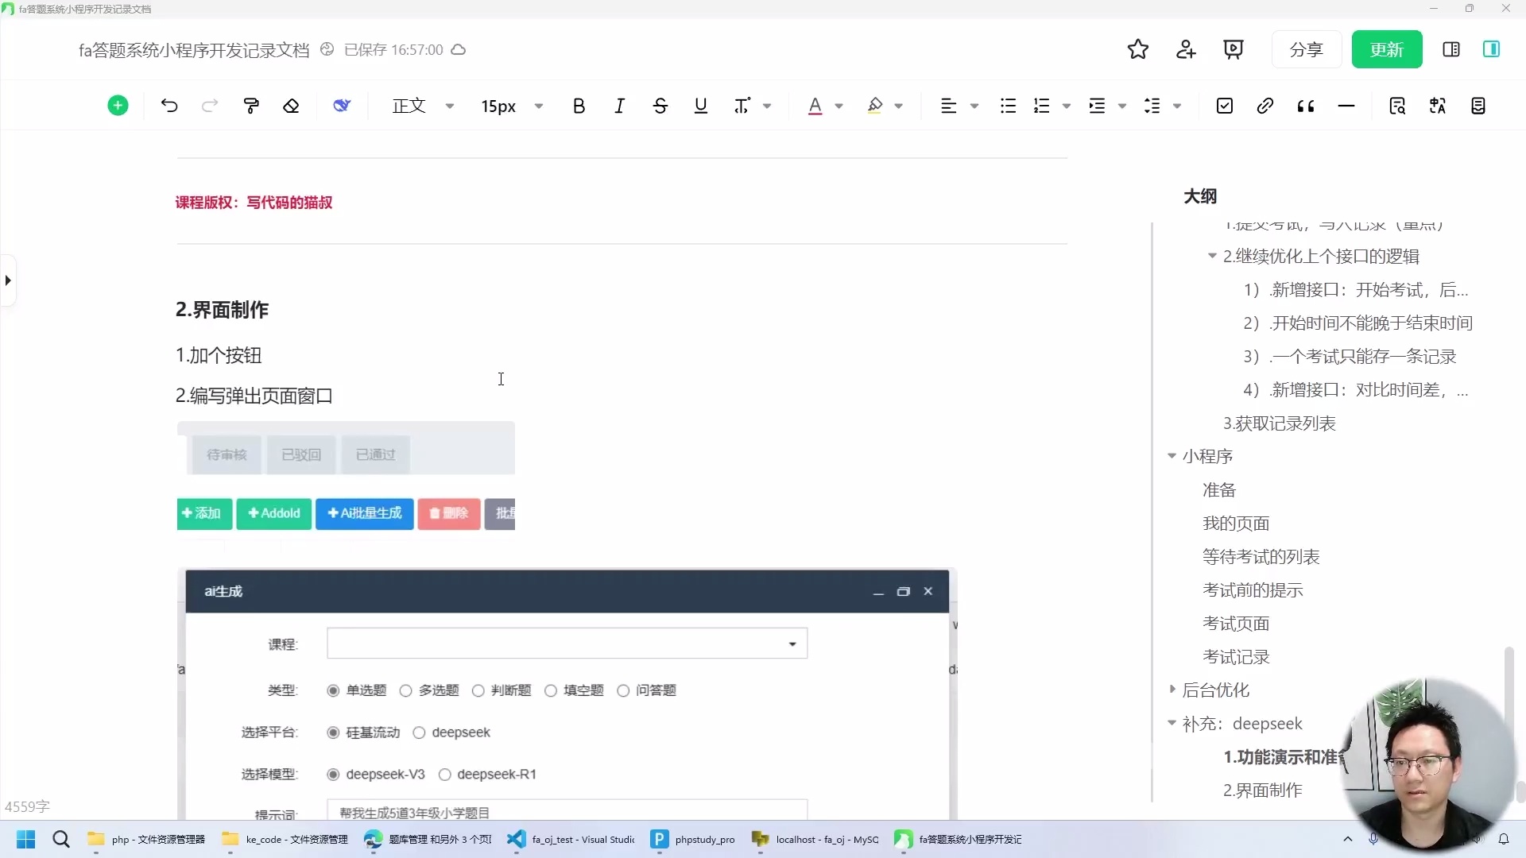Insert a hyperlink
Viewport: 1526px width, 858px height.
(1265, 106)
